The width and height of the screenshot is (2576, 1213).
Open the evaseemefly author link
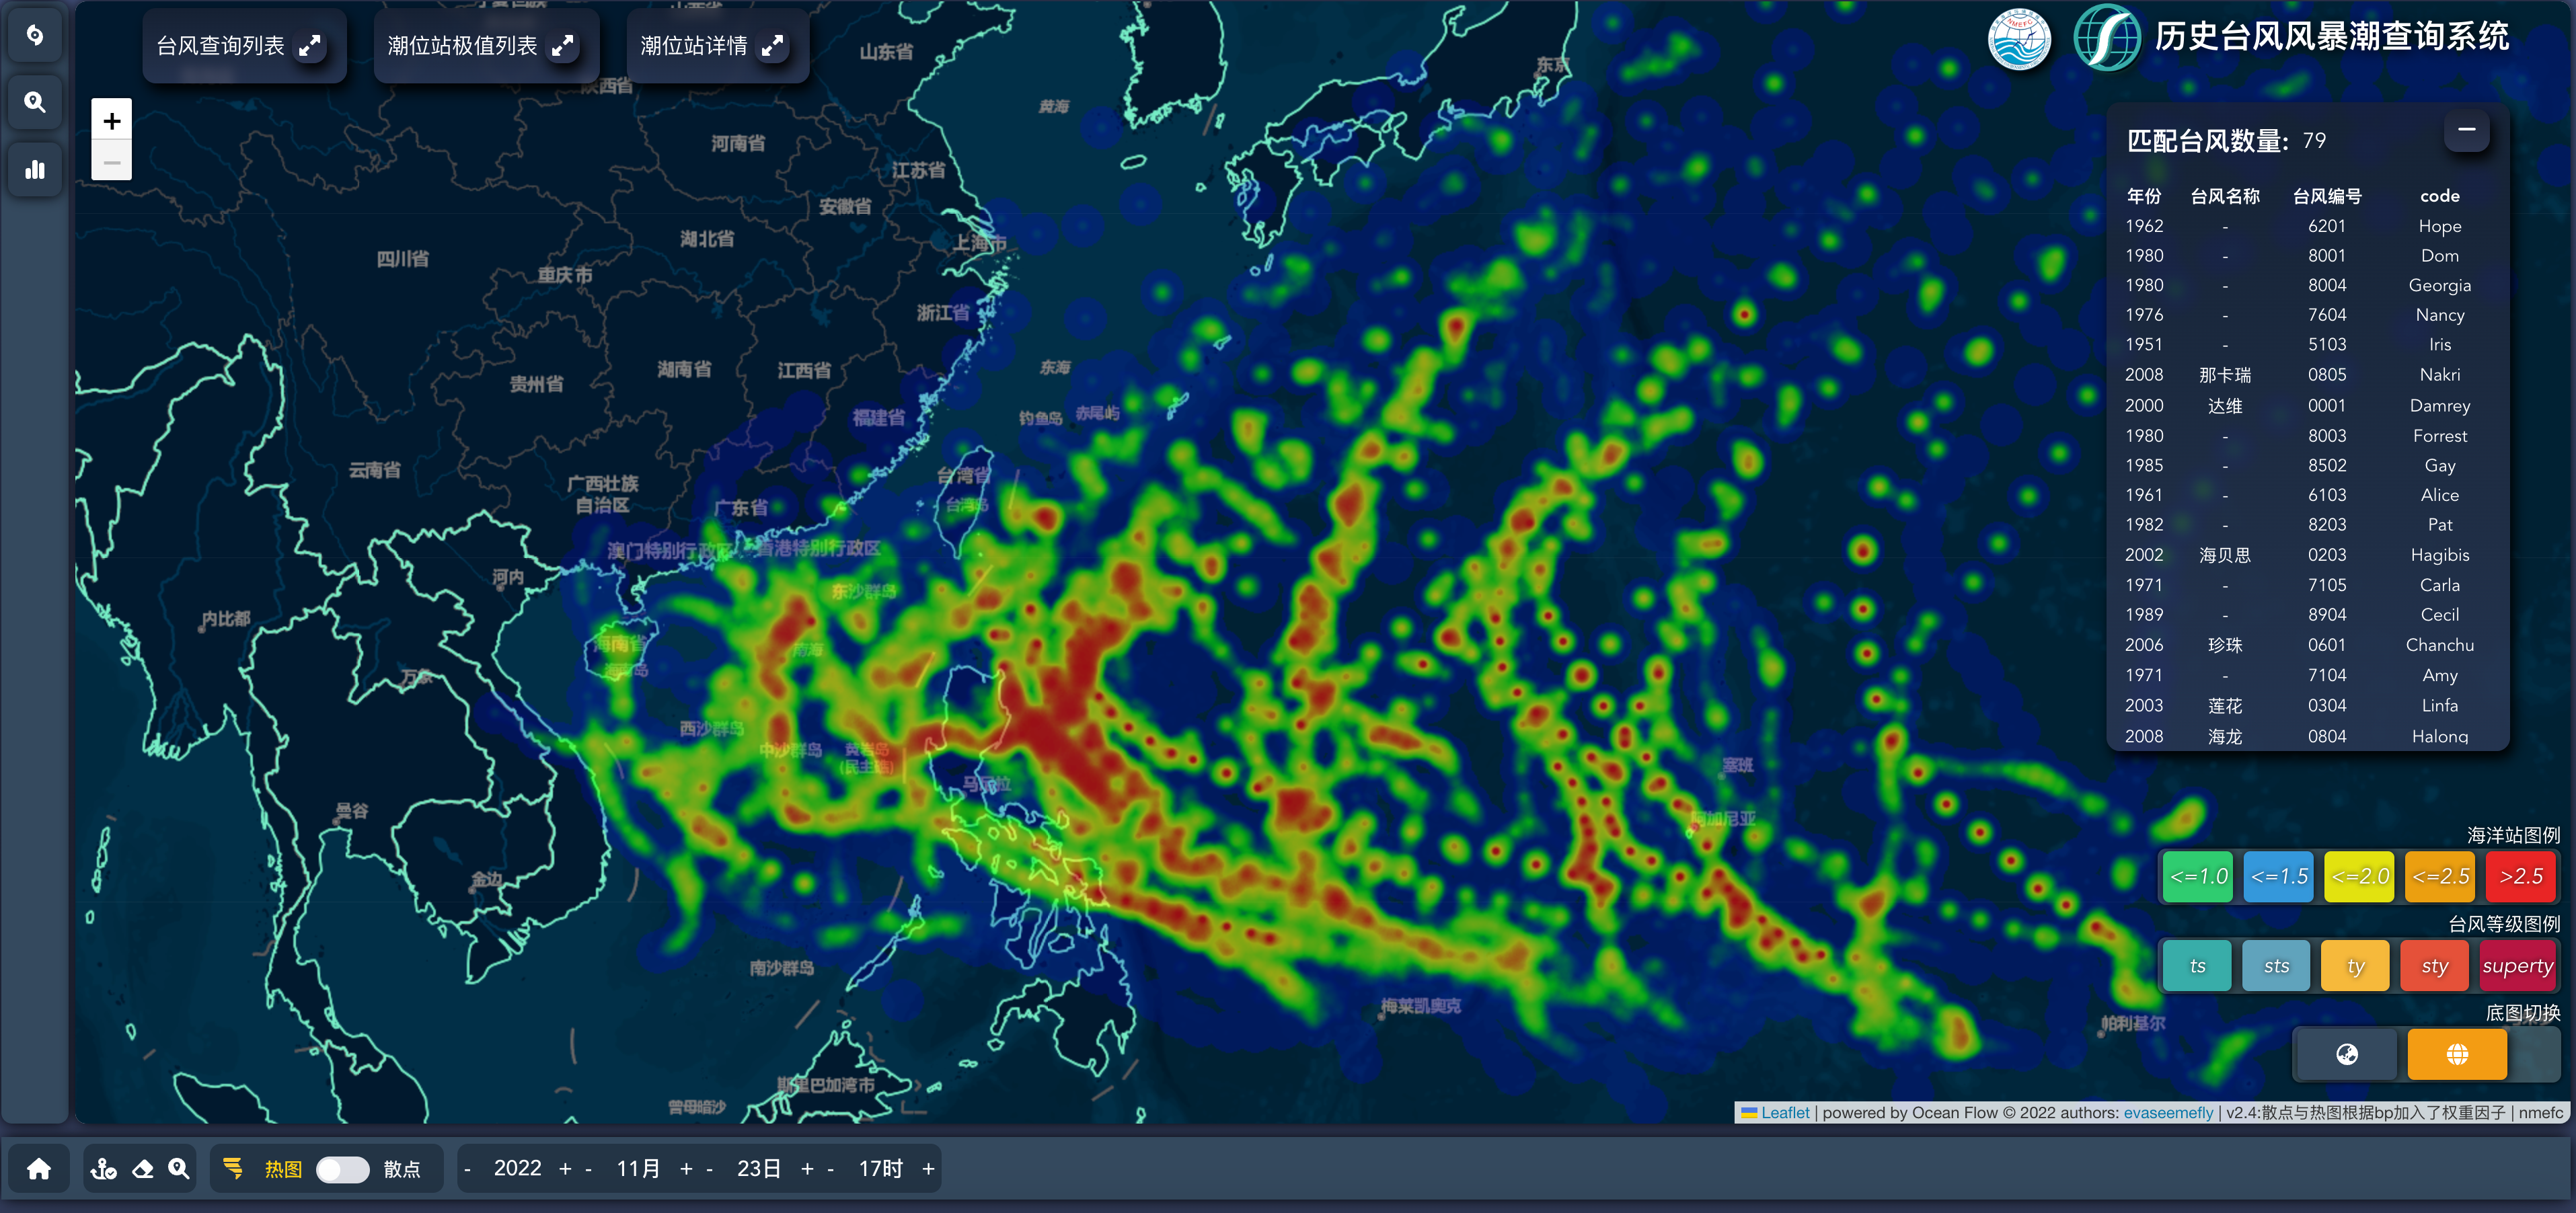(2168, 1112)
